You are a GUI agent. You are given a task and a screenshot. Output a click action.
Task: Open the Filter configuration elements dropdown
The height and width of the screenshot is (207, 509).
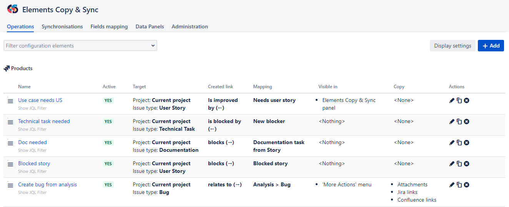pyautogui.click(x=80, y=46)
